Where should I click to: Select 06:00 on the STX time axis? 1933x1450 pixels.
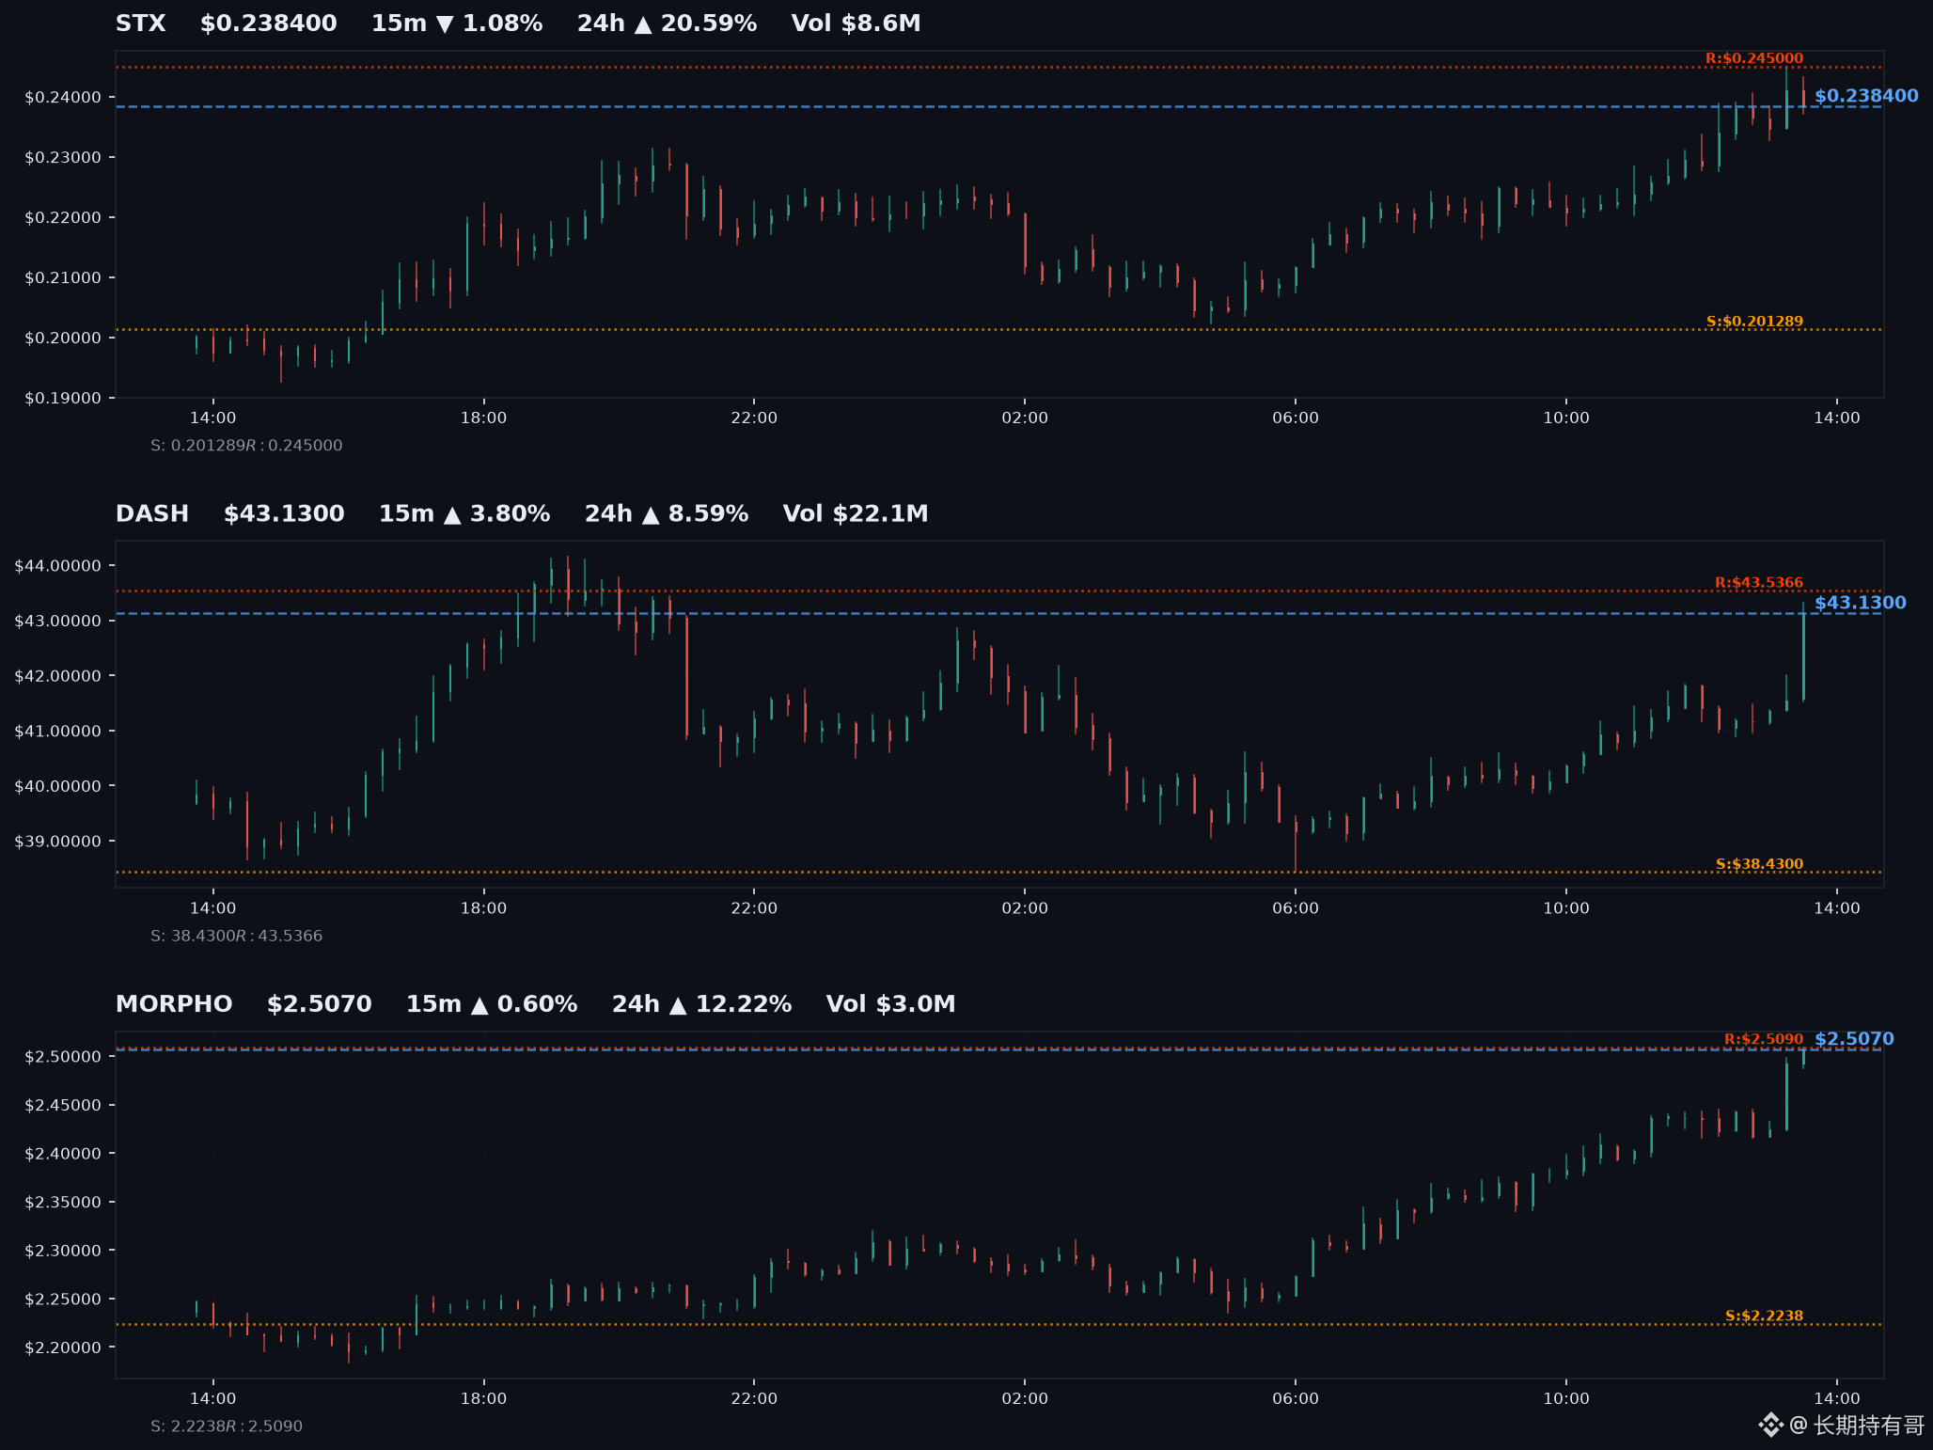pos(1296,418)
